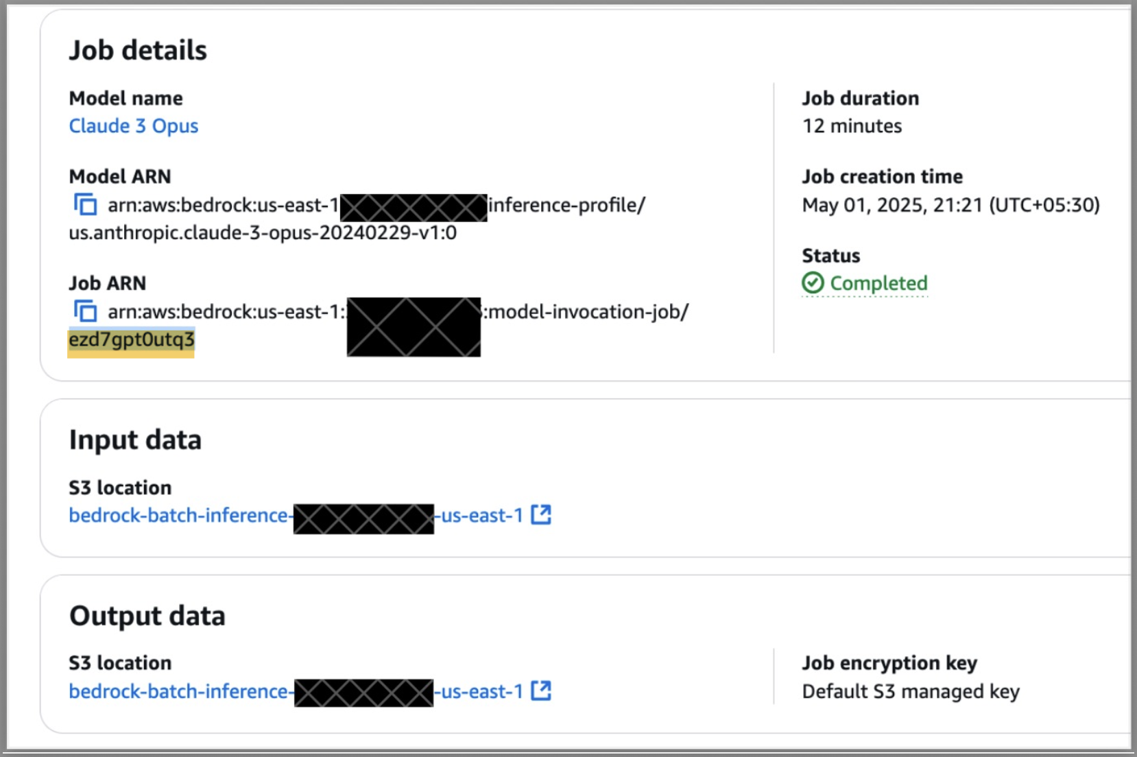Click the us.anthropic.claude-3-opus model ID text
This screenshot has height=757, width=1137.
[x=263, y=233]
